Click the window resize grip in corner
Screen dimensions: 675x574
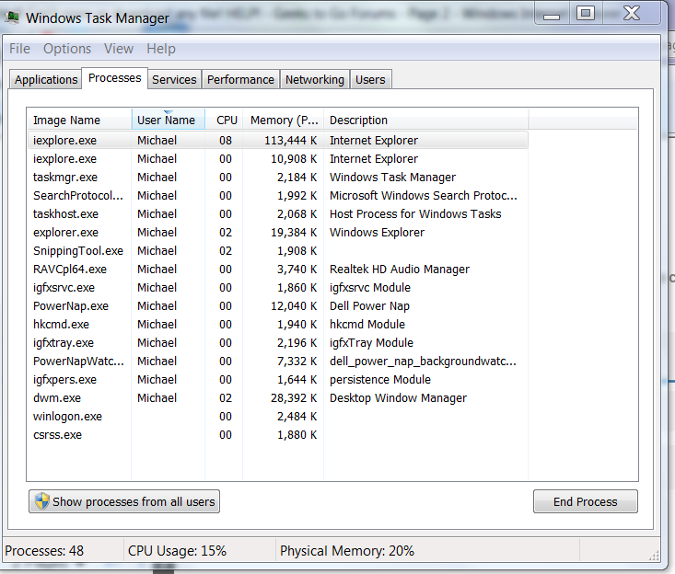[654, 556]
